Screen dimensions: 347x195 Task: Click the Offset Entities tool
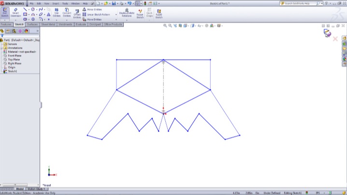click(77, 13)
